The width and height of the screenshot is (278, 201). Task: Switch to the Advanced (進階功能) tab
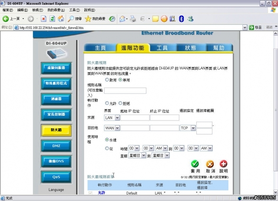(133, 48)
